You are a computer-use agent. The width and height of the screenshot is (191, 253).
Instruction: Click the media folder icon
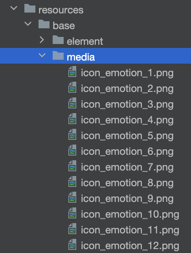[58, 55]
